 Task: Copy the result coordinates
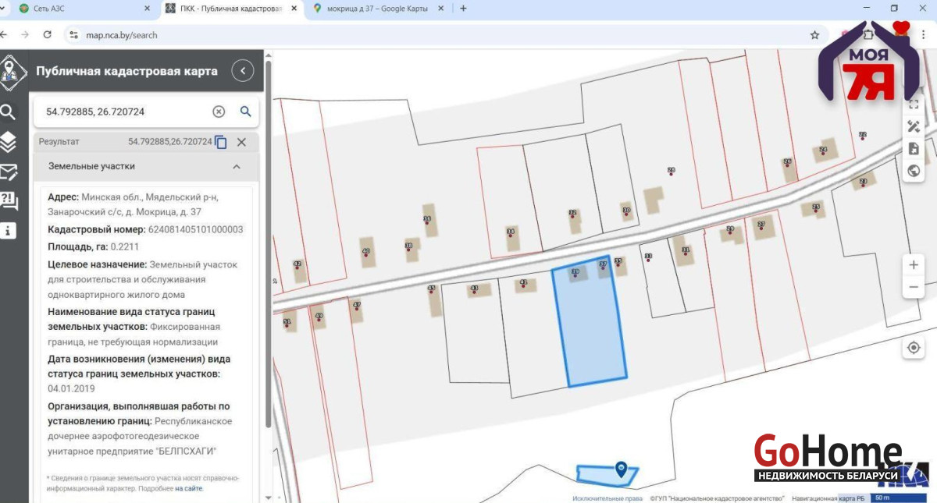point(221,142)
